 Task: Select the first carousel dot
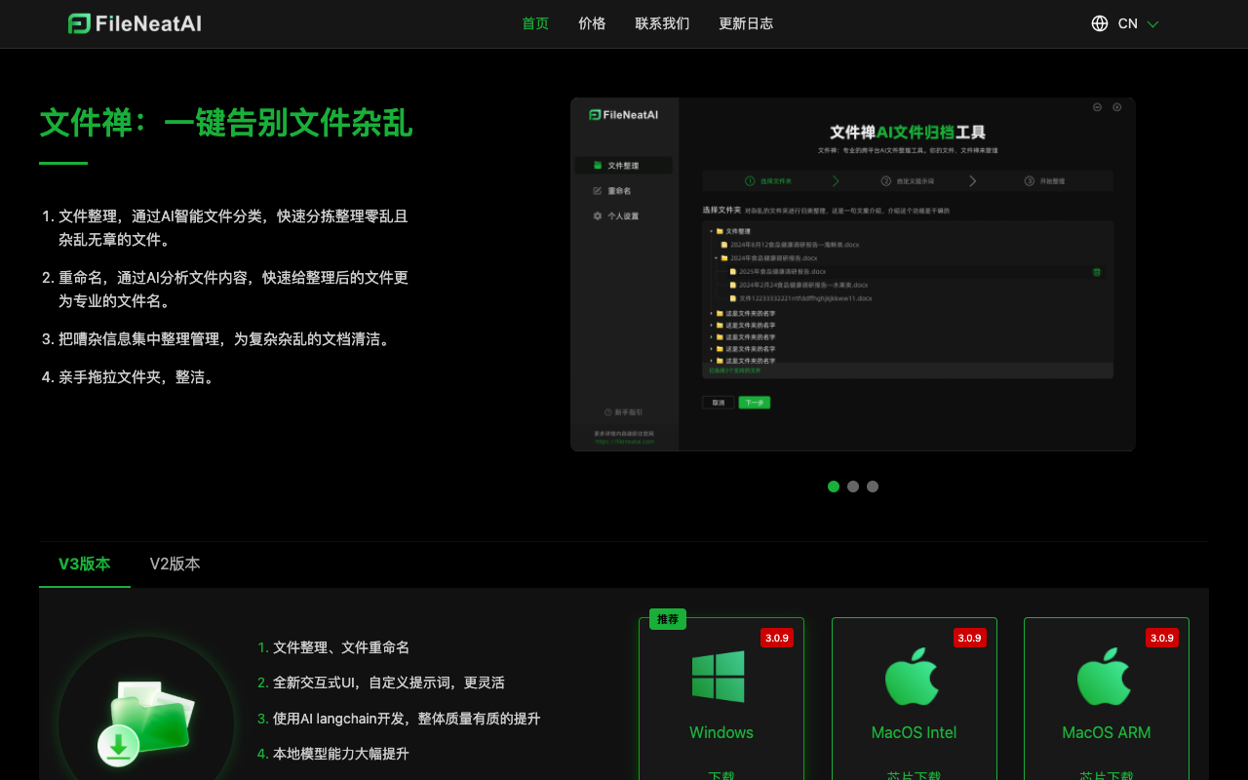coord(834,487)
